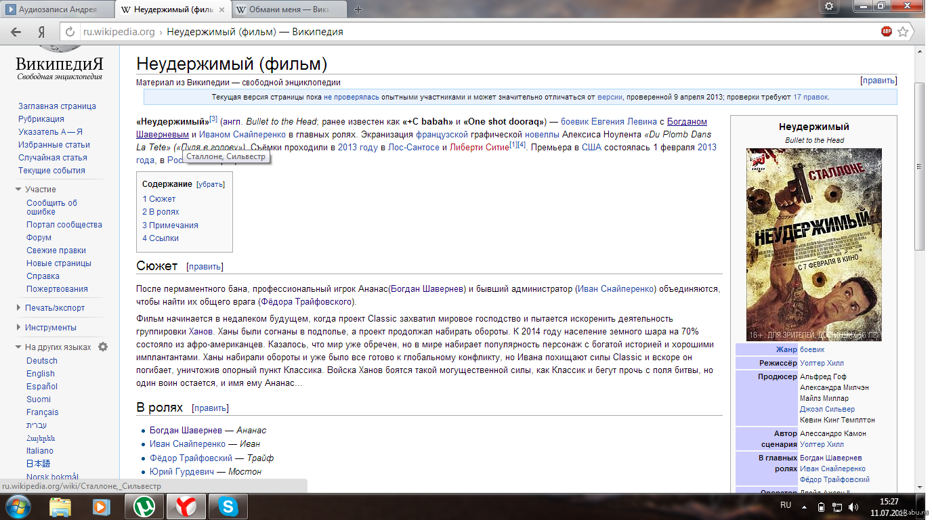Open the 17 правок link in notice

[x=810, y=97]
